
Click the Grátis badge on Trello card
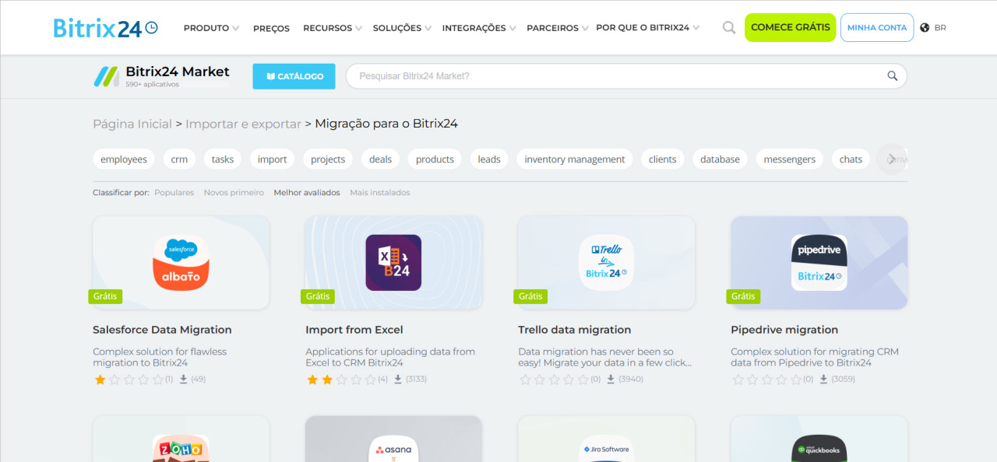[530, 296]
